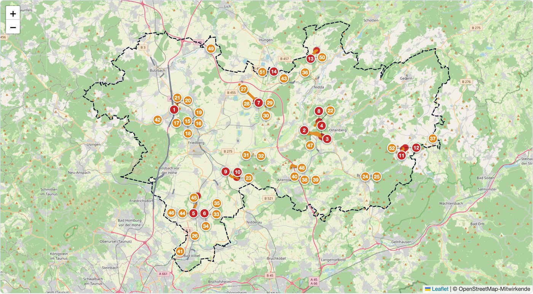The height and width of the screenshot is (294, 533).
Task: Click orange marker number 50
Action: (x=322, y=57)
